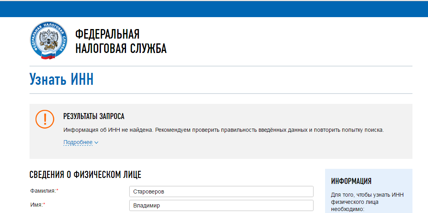Click the Russian flag ribbon on the emblem

pyautogui.click(x=48, y=55)
